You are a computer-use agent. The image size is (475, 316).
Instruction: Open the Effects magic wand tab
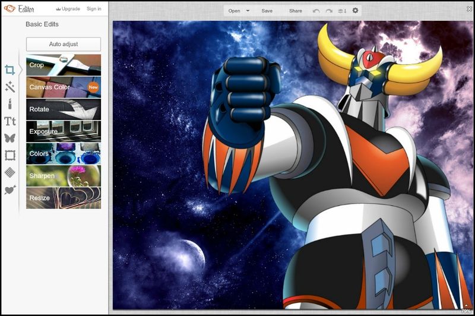[9, 87]
